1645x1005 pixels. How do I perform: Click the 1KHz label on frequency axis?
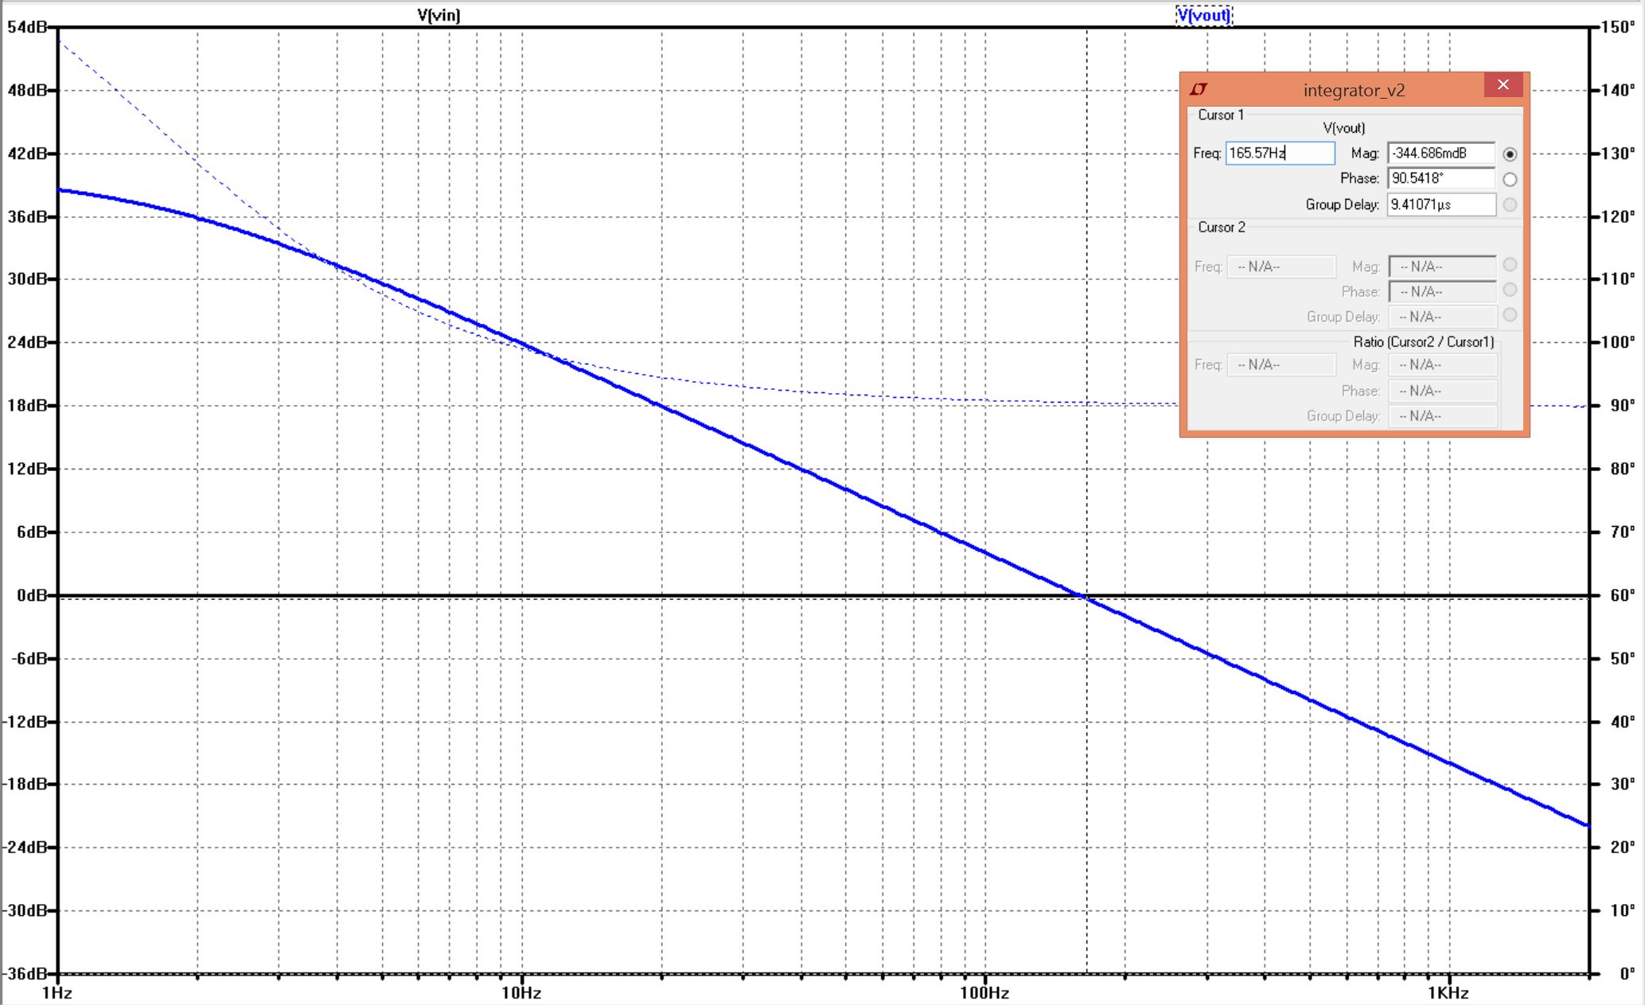click(1448, 992)
